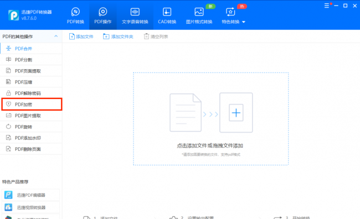Screen dimensions: 360x219
Task: Click the 清空列表 trash icon
Action: (146, 36)
